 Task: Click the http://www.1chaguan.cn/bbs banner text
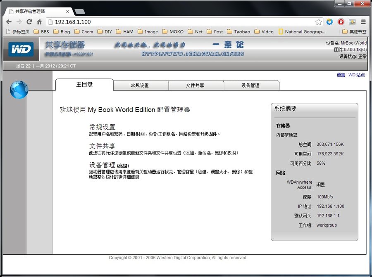pyautogui.click(x=193, y=54)
